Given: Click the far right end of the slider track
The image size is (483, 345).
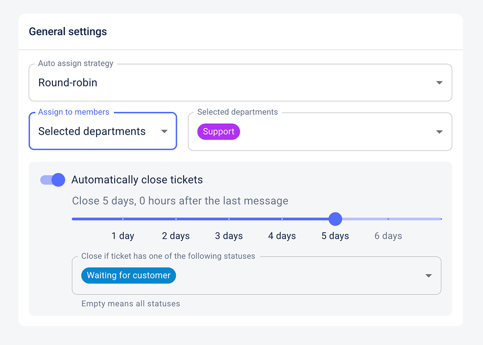Looking at the screenshot, I should pyautogui.click(x=440, y=219).
